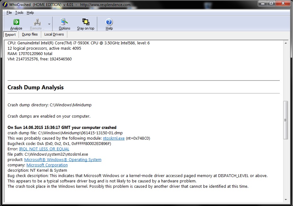Open the Options toolbar icon
293x206 pixels.
tap(64, 22)
